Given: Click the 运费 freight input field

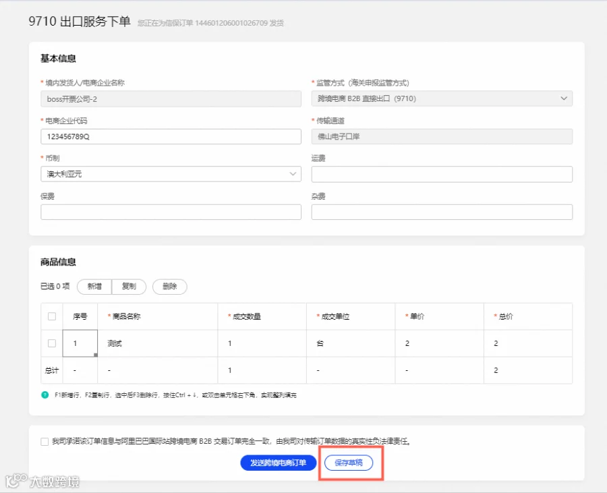Looking at the screenshot, I should coord(442,174).
